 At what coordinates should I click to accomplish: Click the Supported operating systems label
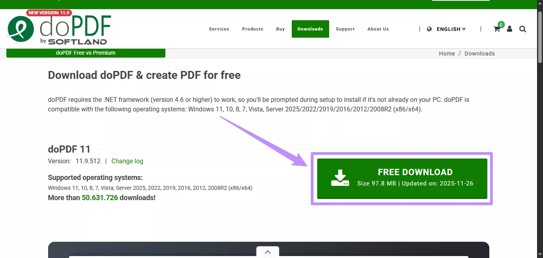[x=95, y=178]
